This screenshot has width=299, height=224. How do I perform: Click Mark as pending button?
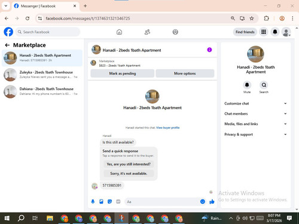(123, 73)
